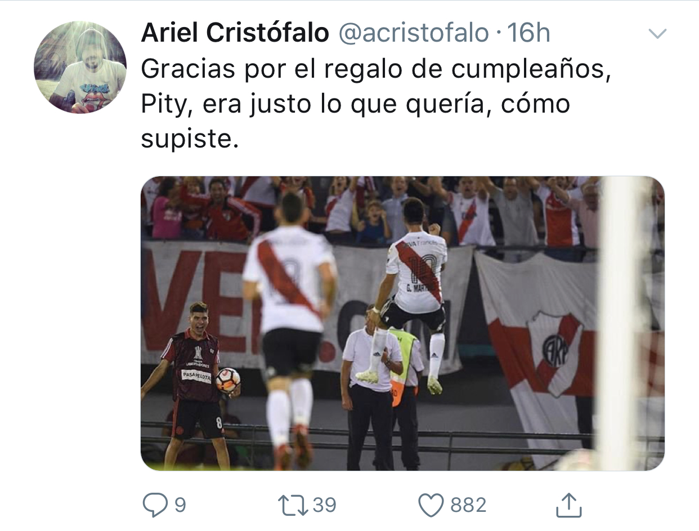Open the River Plate celebration photo

(x=402, y=323)
